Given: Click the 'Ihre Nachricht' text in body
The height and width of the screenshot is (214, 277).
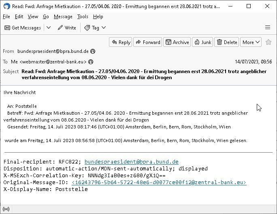Looking at the screenshot, I should click(19, 92).
